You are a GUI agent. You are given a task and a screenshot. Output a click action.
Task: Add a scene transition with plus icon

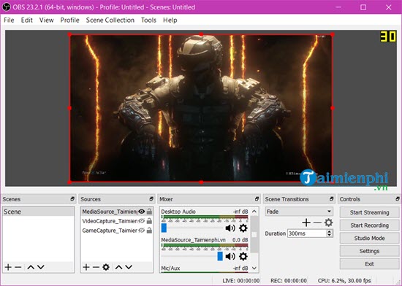[x=306, y=223]
